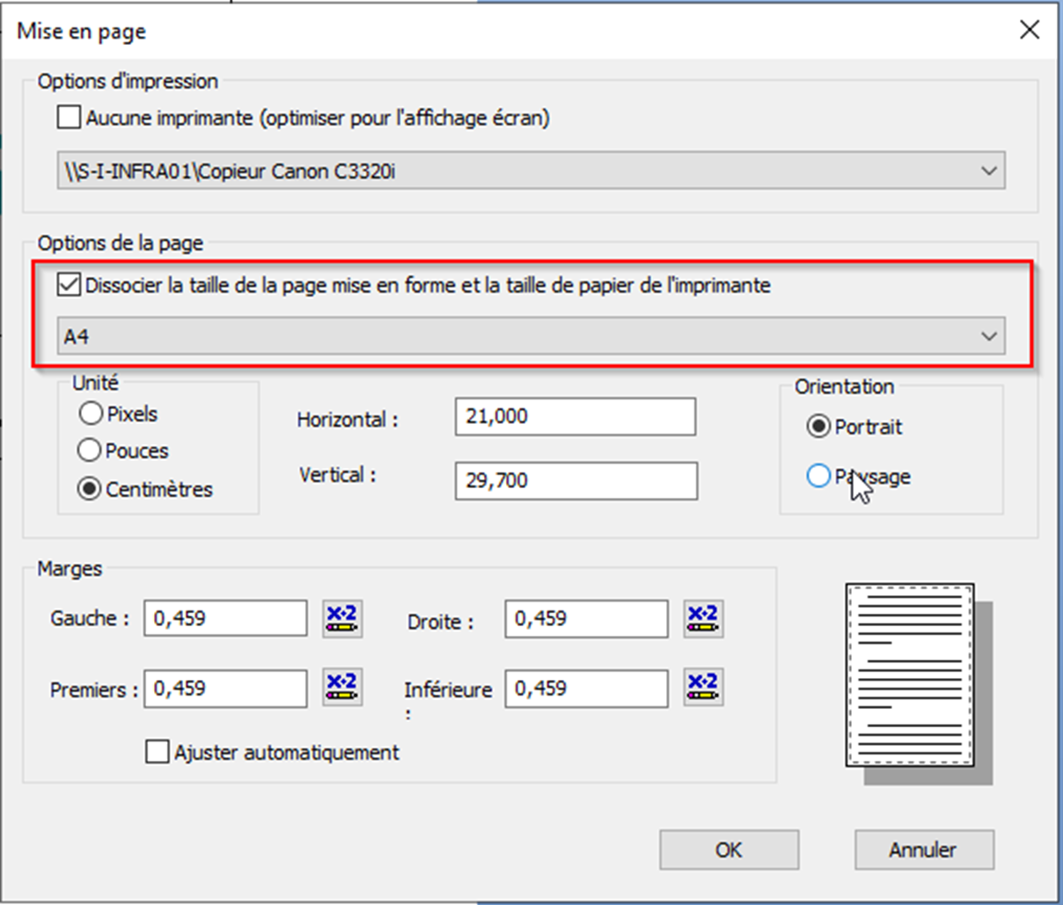Open the Copieur Canon printer dropdown
Image resolution: width=1063 pixels, height=905 pixels.
[531, 171]
